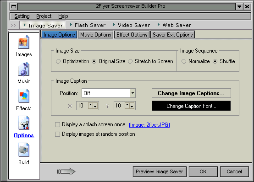Click Change Caption Font button

[191, 106]
